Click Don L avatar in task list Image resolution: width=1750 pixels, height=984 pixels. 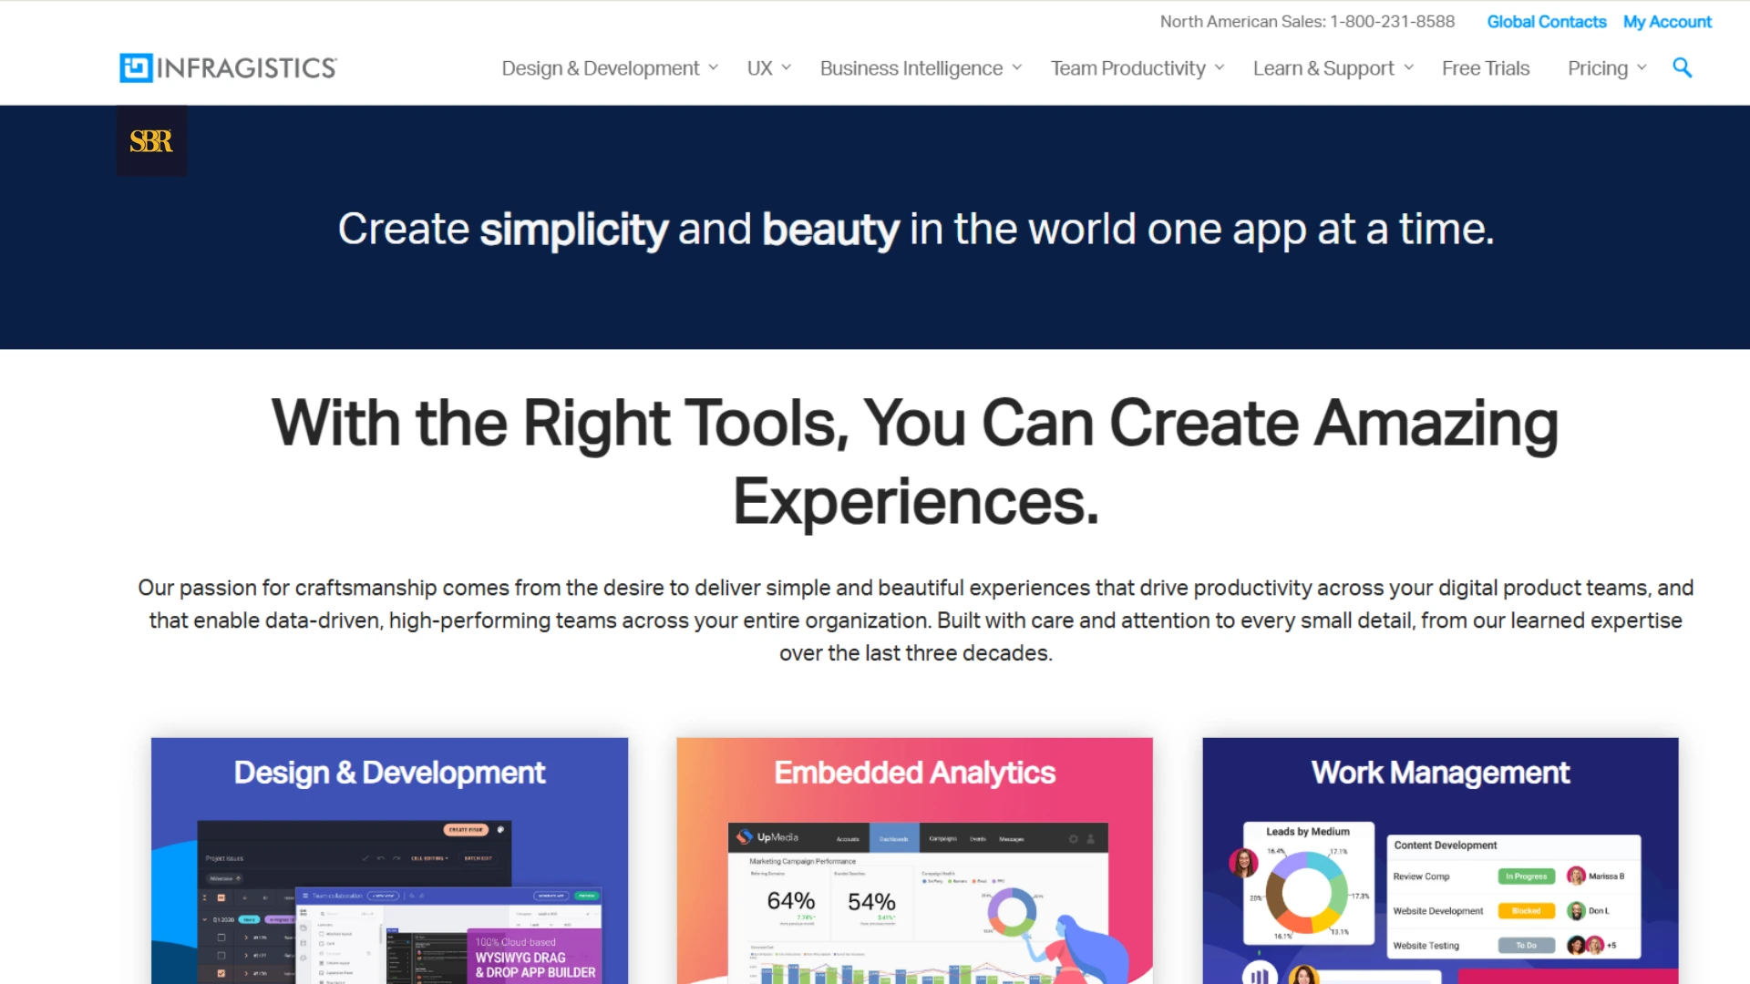tap(1576, 911)
